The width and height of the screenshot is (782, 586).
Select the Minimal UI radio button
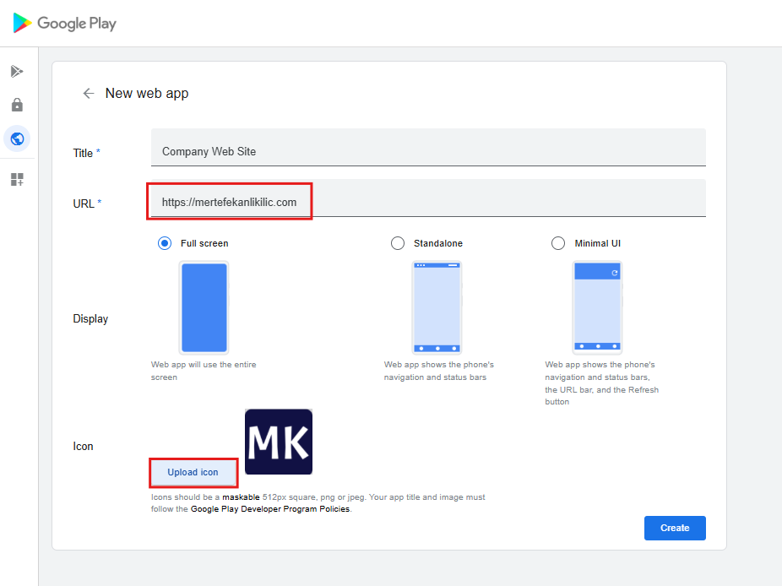click(x=558, y=243)
